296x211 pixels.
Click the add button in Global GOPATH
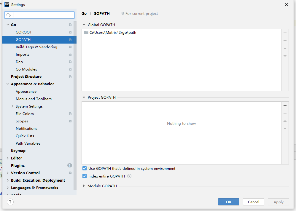pyautogui.click(x=285, y=33)
